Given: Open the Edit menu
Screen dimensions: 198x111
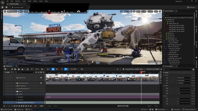Looking at the screenshot, I should [12, 1].
